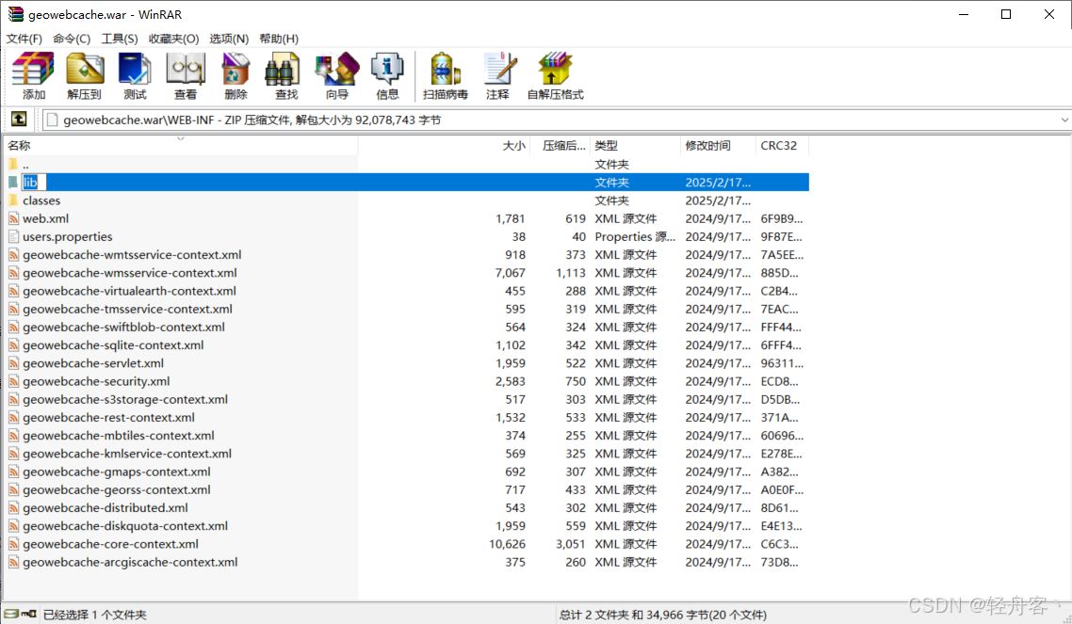Select geowebcache-s3storage-context.xml
This screenshot has height=624, width=1072.
pos(125,399)
